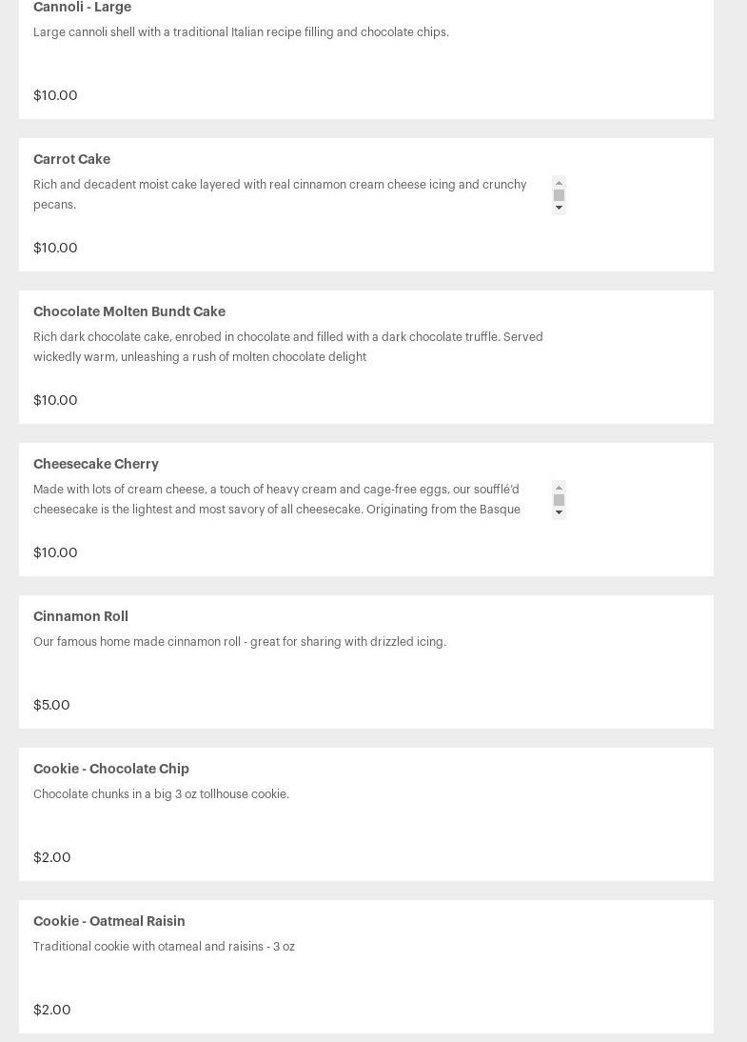Click the Cannoli - Large description text
The width and height of the screenshot is (747, 1042).
coord(241,31)
